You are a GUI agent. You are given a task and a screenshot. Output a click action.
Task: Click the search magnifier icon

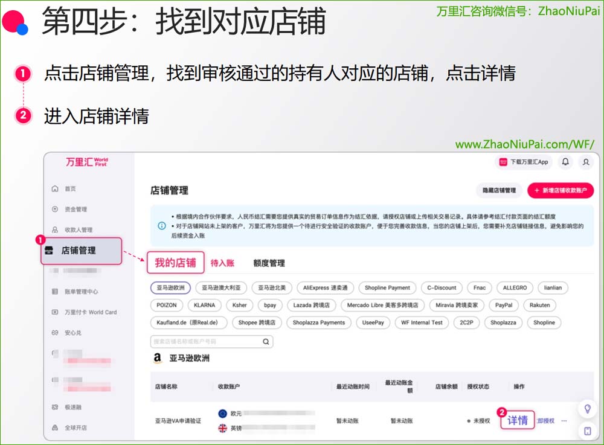(266, 342)
